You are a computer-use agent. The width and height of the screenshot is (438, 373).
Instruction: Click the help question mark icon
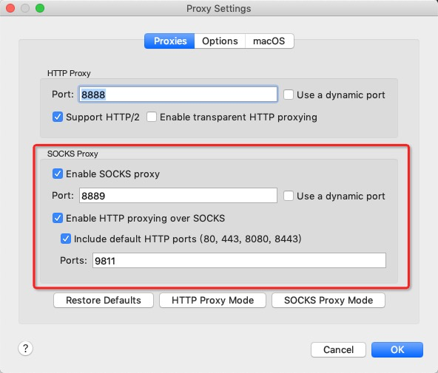tap(25, 348)
